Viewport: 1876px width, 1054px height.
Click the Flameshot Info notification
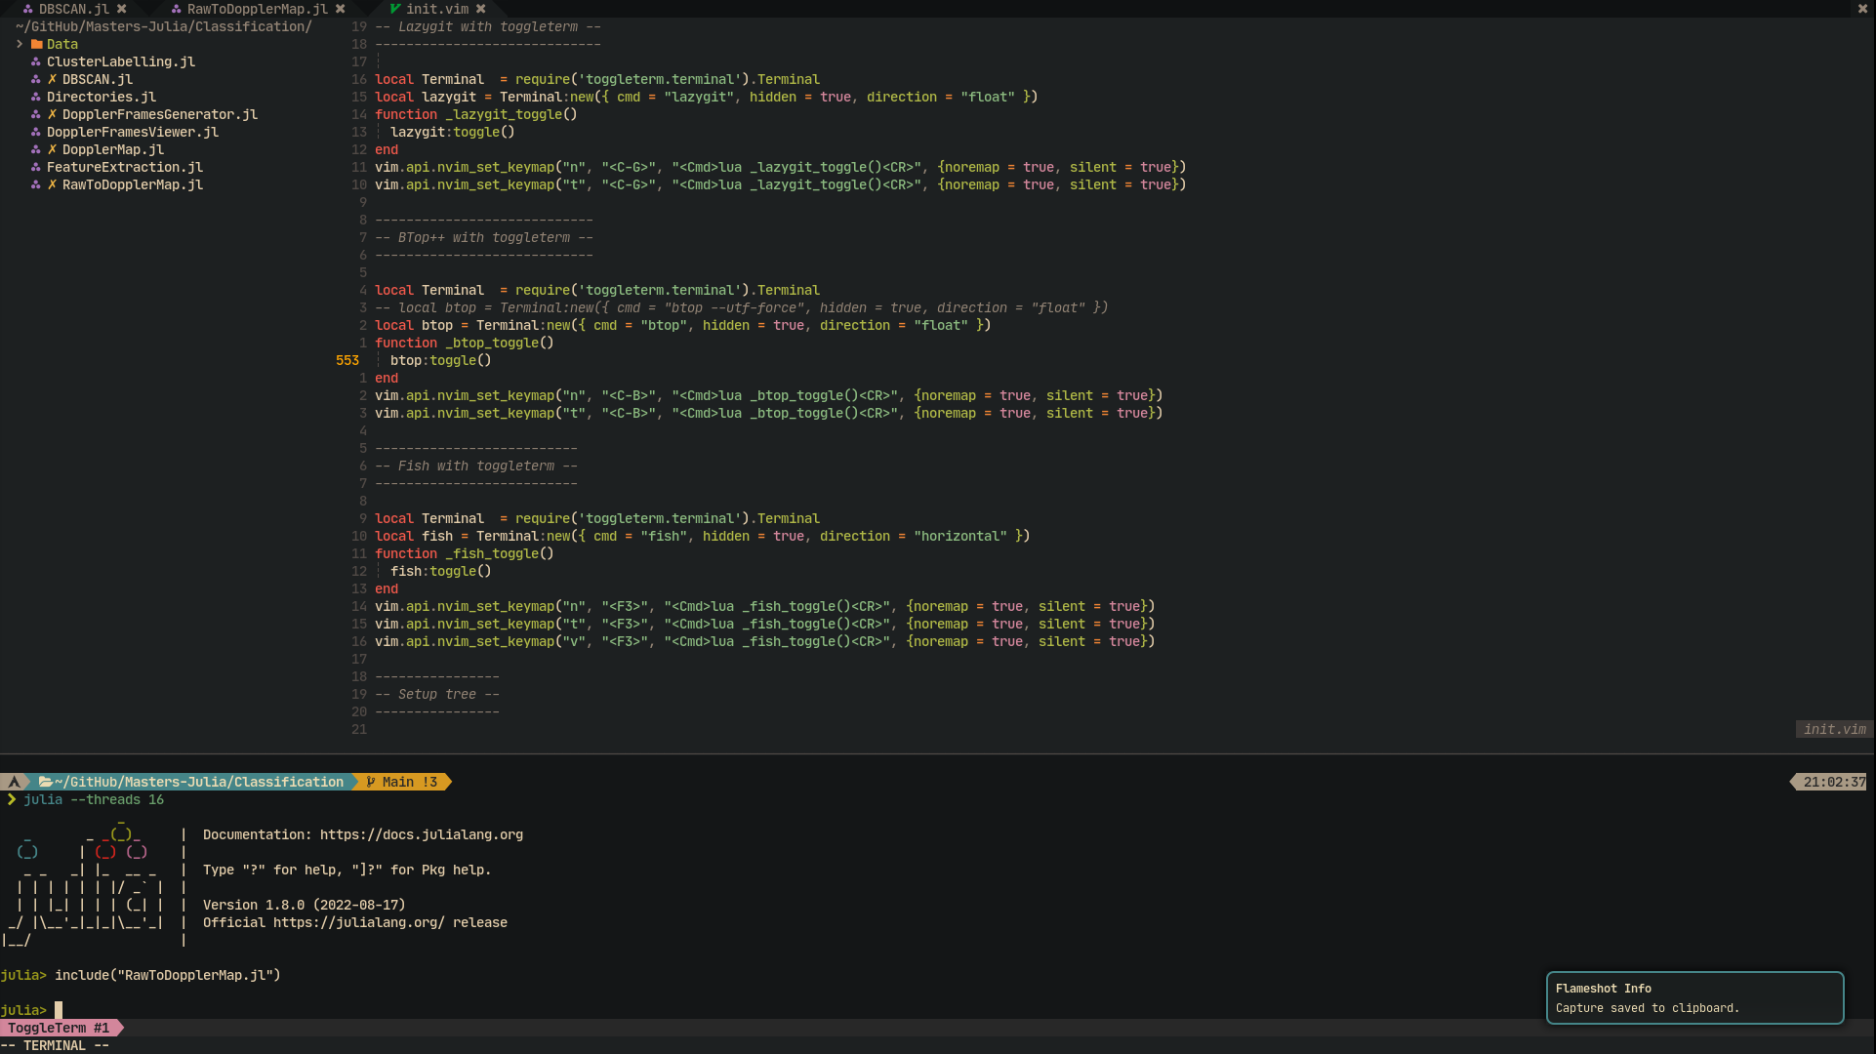click(1695, 997)
